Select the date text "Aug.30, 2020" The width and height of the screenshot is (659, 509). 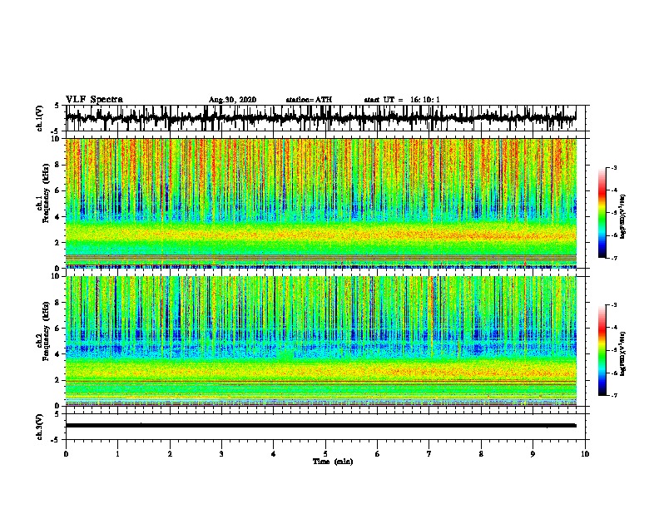[232, 100]
